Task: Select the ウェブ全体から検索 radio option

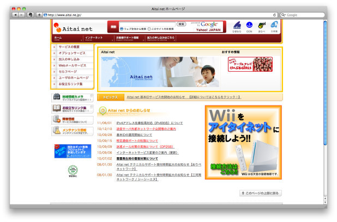Action: click(122, 29)
